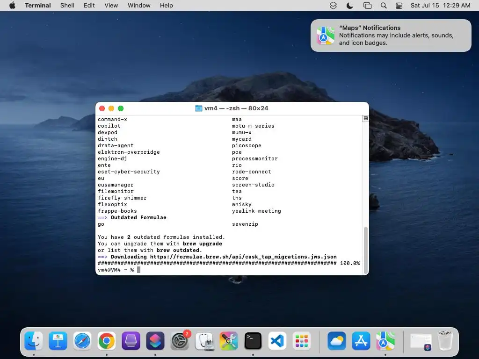Zoom Terminal window with green button
Viewport: 479px width, 359px height.
pos(121,108)
